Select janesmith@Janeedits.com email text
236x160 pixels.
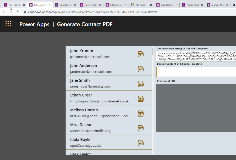point(91,86)
